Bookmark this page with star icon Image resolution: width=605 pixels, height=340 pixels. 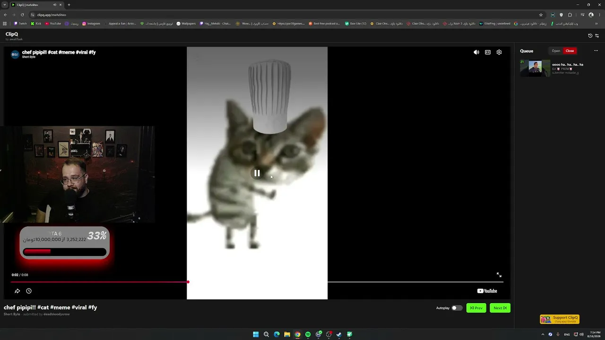tap(541, 15)
